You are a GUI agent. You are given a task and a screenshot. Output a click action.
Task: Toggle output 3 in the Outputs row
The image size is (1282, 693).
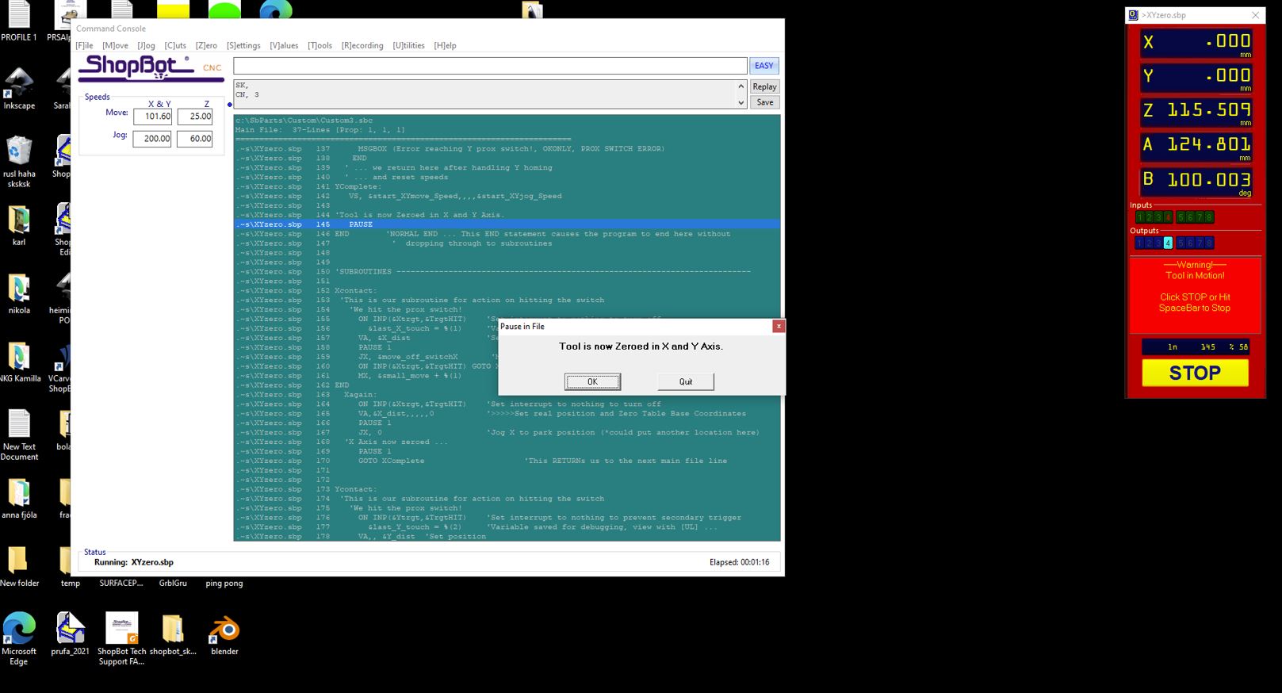[1158, 243]
